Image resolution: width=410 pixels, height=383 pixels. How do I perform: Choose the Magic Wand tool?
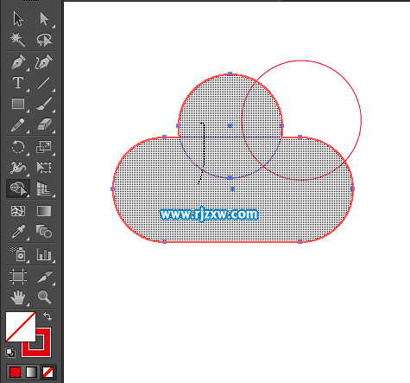[18, 40]
